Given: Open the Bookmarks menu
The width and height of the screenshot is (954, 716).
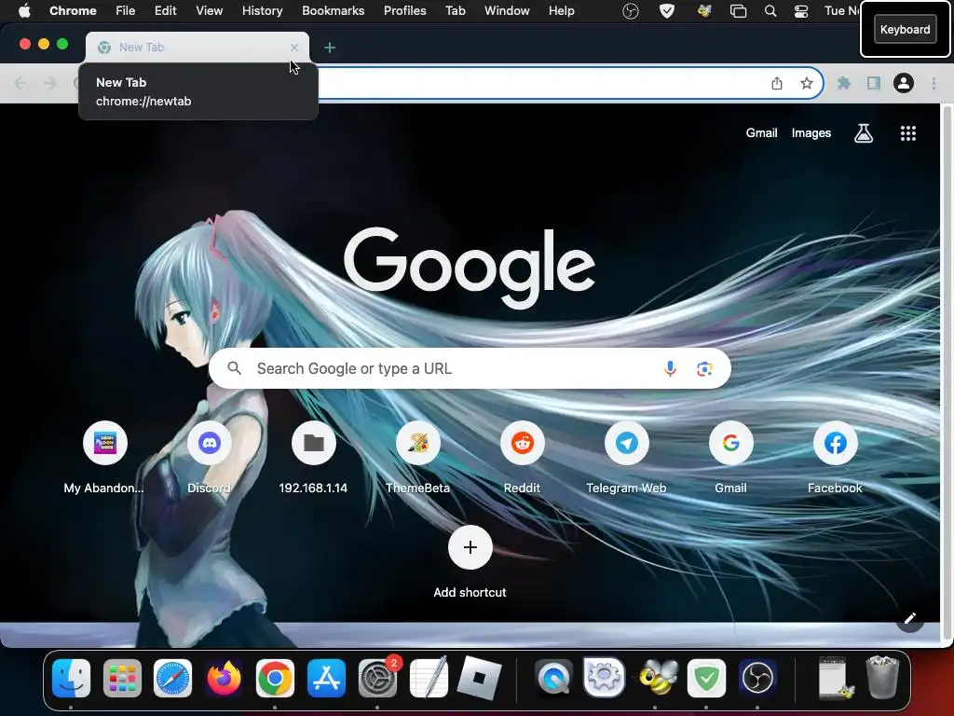Looking at the screenshot, I should coord(333,10).
